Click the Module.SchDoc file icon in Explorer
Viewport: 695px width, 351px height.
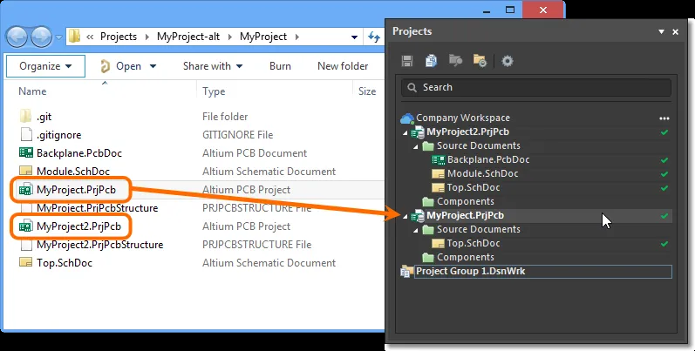(26, 171)
